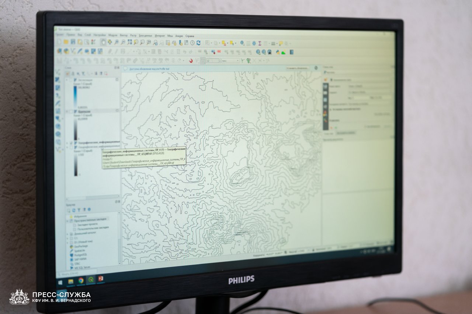Toggle visibility of the checked Географические layer
The width and height of the screenshot is (472, 314).
pyautogui.click(x=71, y=142)
